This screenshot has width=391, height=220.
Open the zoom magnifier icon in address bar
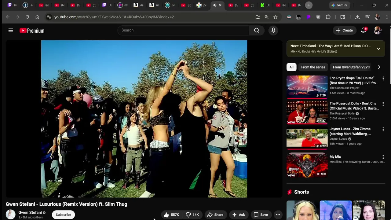266,17
